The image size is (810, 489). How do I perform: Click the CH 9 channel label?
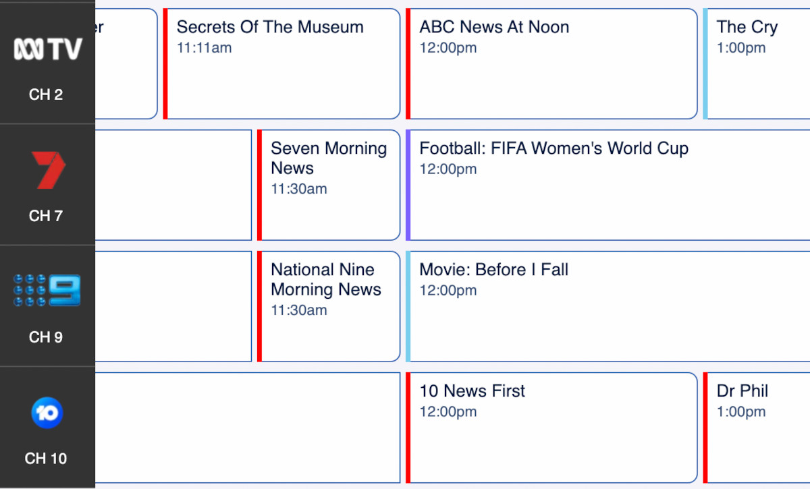pos(45,337)
